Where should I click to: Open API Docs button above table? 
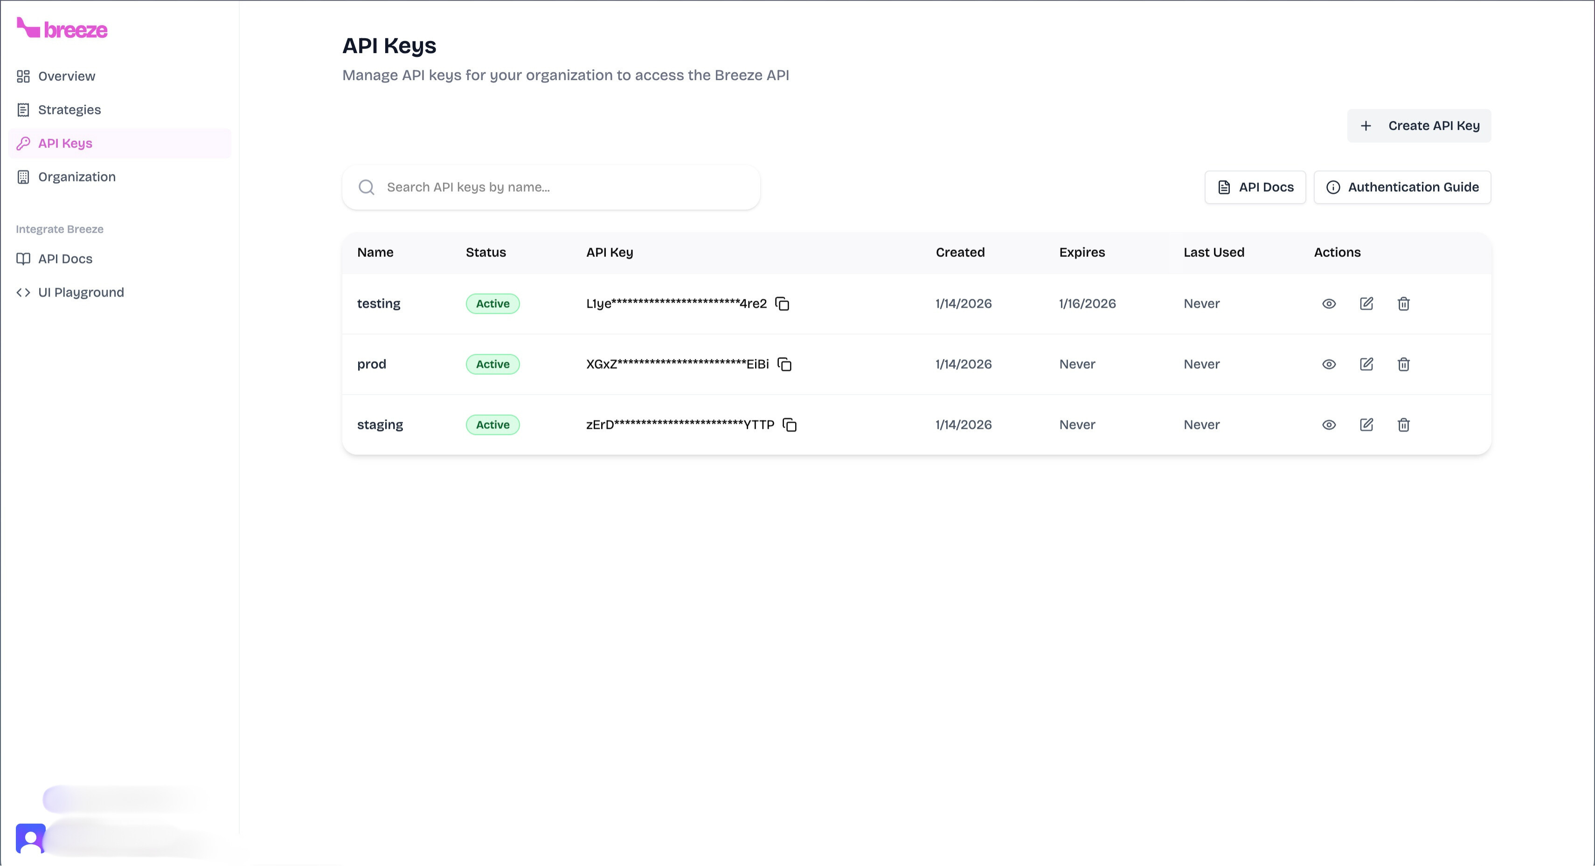click(1255, 187)
